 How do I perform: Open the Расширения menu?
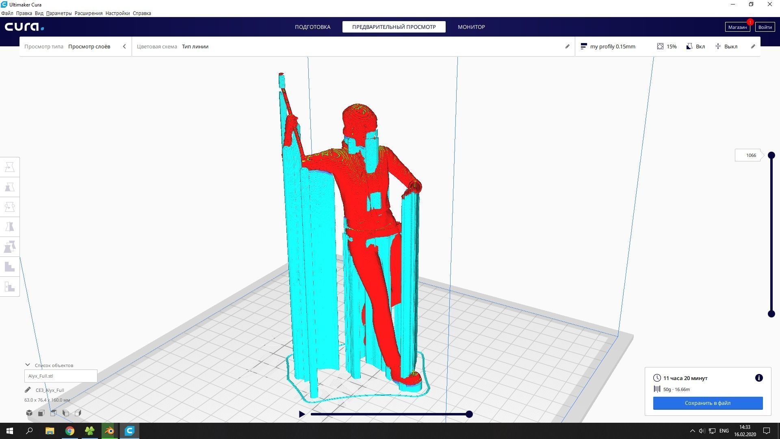point(89,13)
